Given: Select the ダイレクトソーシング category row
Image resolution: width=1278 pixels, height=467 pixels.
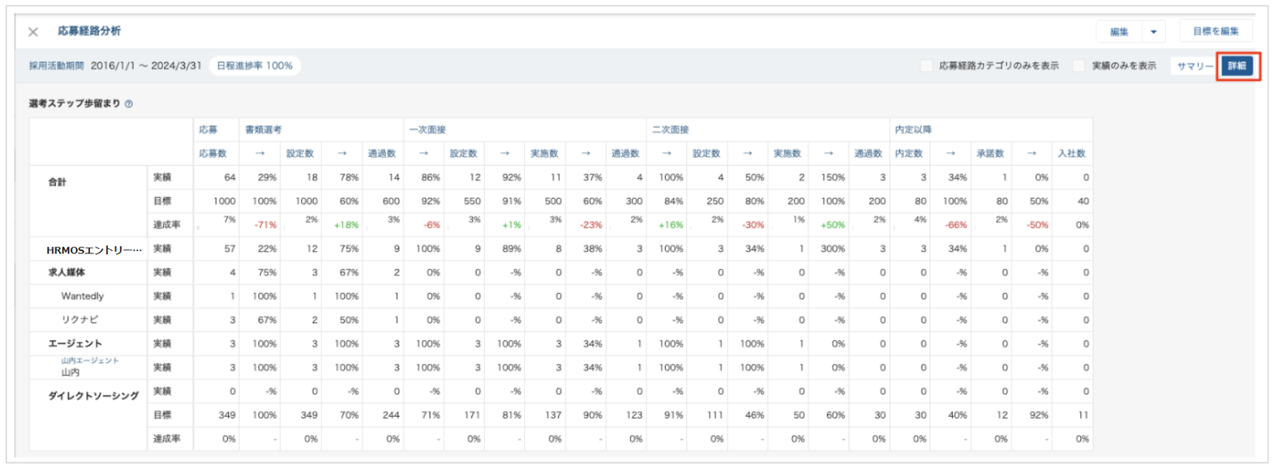Looking at the screenshot, I should pos(94,396).
